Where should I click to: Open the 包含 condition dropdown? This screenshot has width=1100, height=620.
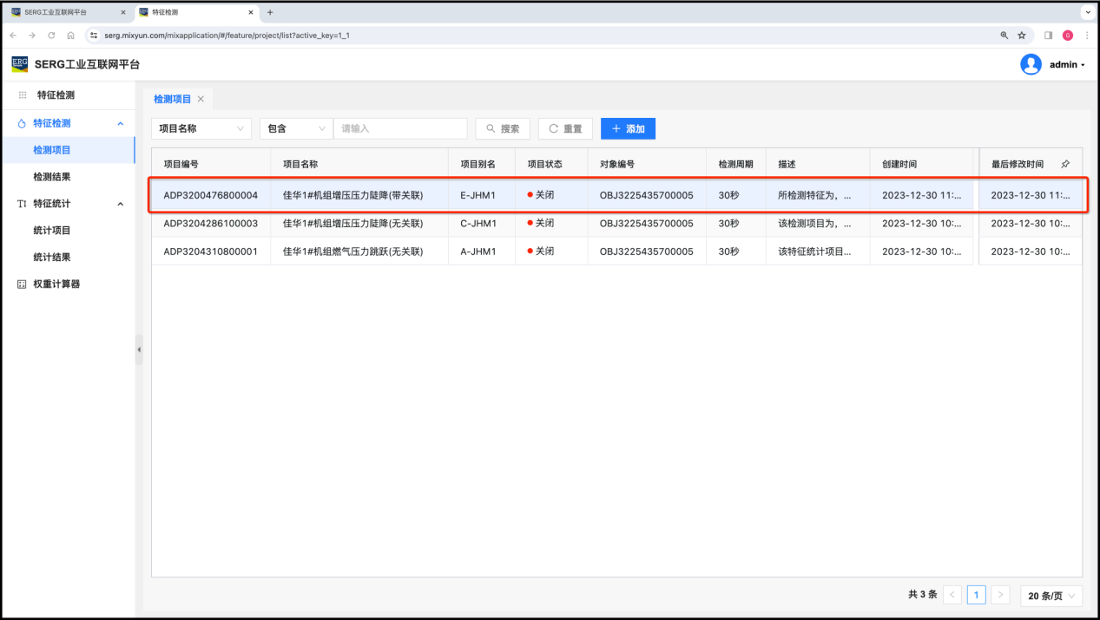click(295, 128)
